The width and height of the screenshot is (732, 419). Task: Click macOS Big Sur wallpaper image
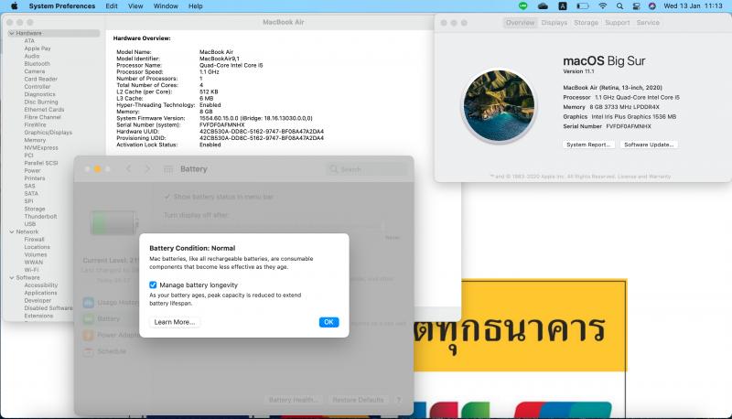499,105
